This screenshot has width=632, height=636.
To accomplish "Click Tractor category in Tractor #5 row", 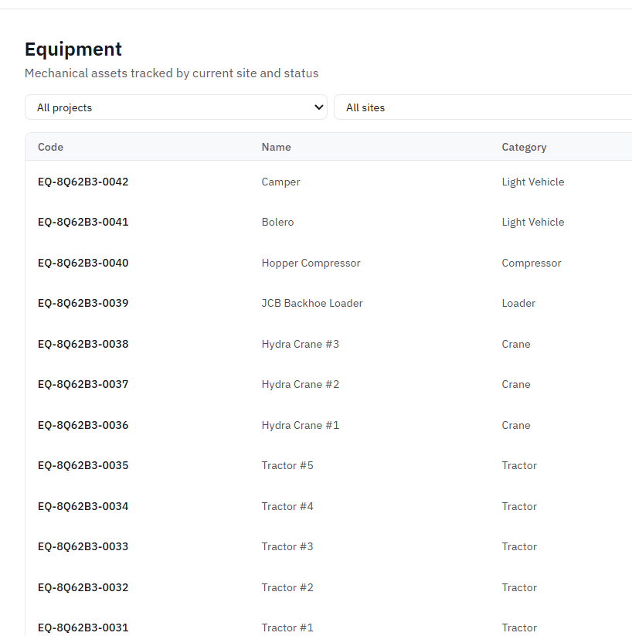I will coord(519,465).
